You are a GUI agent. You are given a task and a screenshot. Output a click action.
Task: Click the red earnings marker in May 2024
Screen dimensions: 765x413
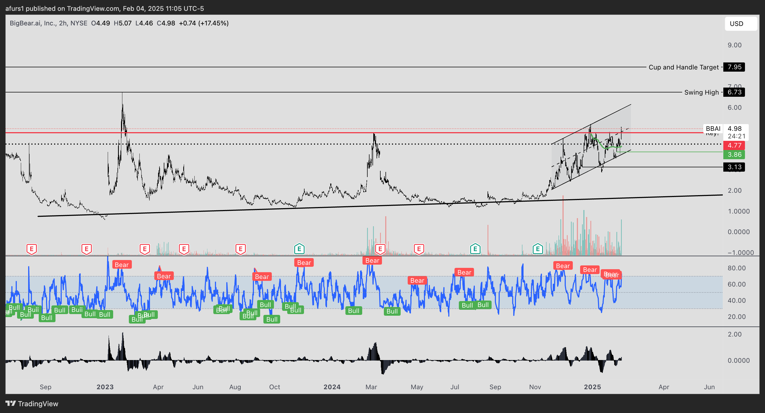(x=419, y=249)
